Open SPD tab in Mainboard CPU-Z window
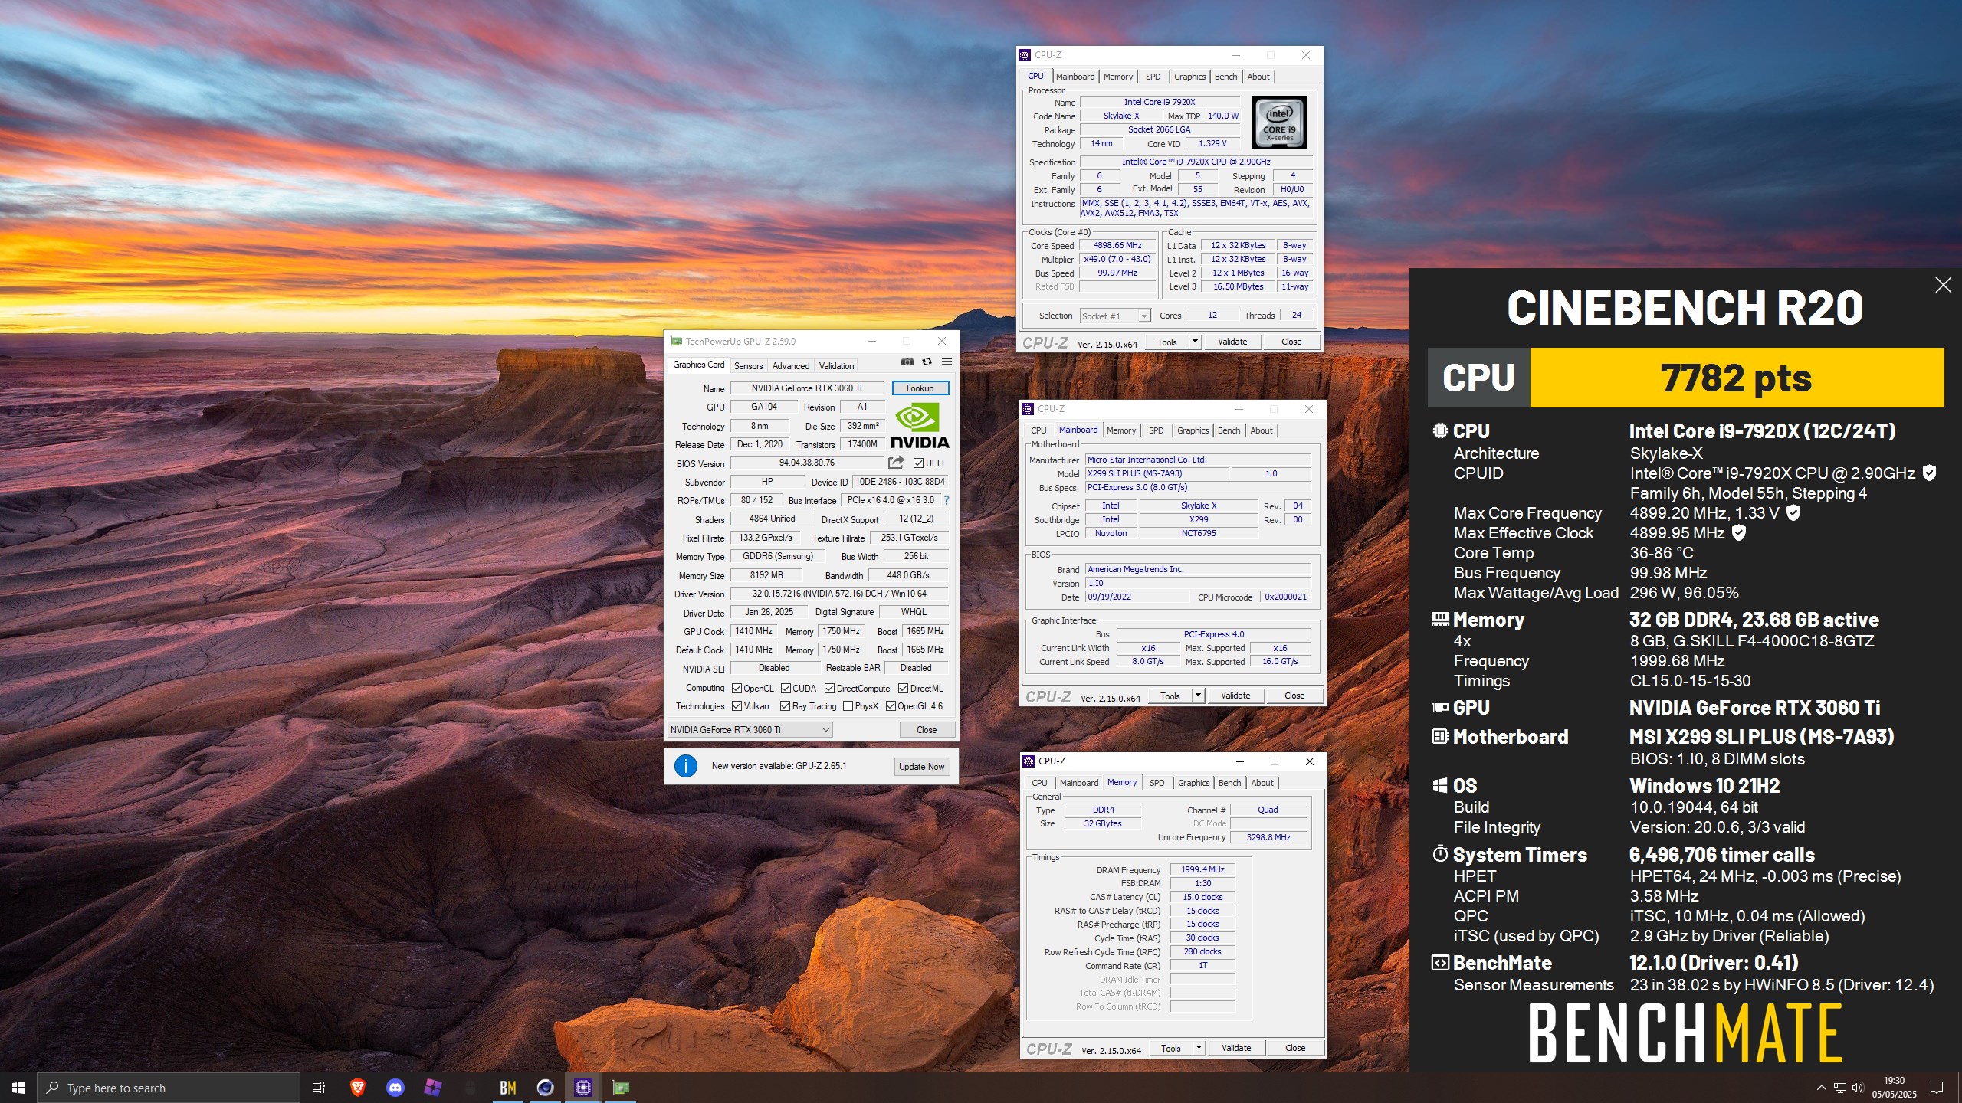Image resolution: width=1962 pixels, height=1103 pixels. coord(1157,430)
